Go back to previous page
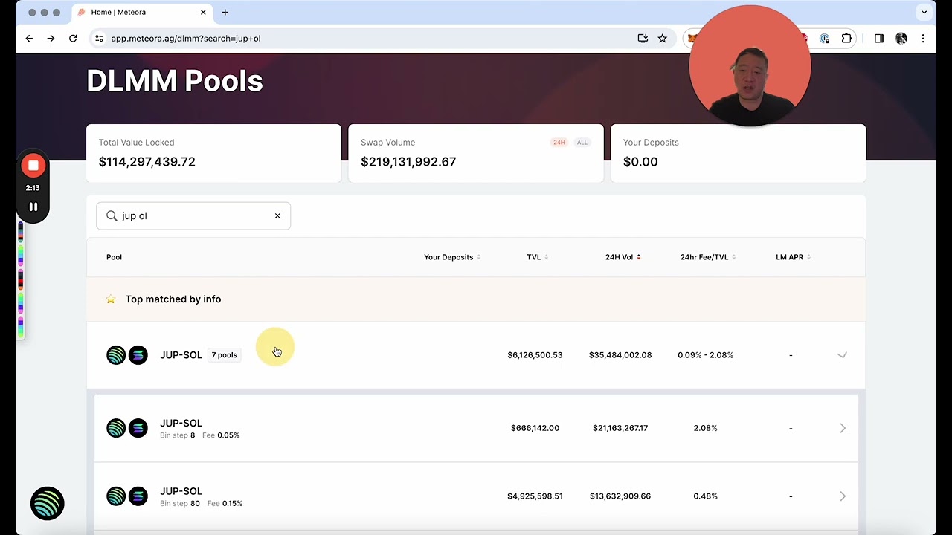 pos(29,39)
